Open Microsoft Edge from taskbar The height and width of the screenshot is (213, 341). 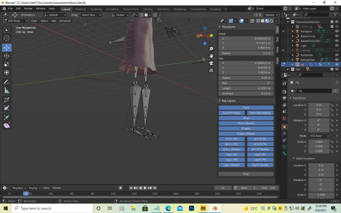click(x=168, y=208)
